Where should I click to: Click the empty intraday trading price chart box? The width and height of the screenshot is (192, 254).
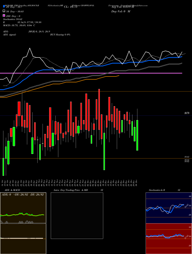click(x=77, y=216)
